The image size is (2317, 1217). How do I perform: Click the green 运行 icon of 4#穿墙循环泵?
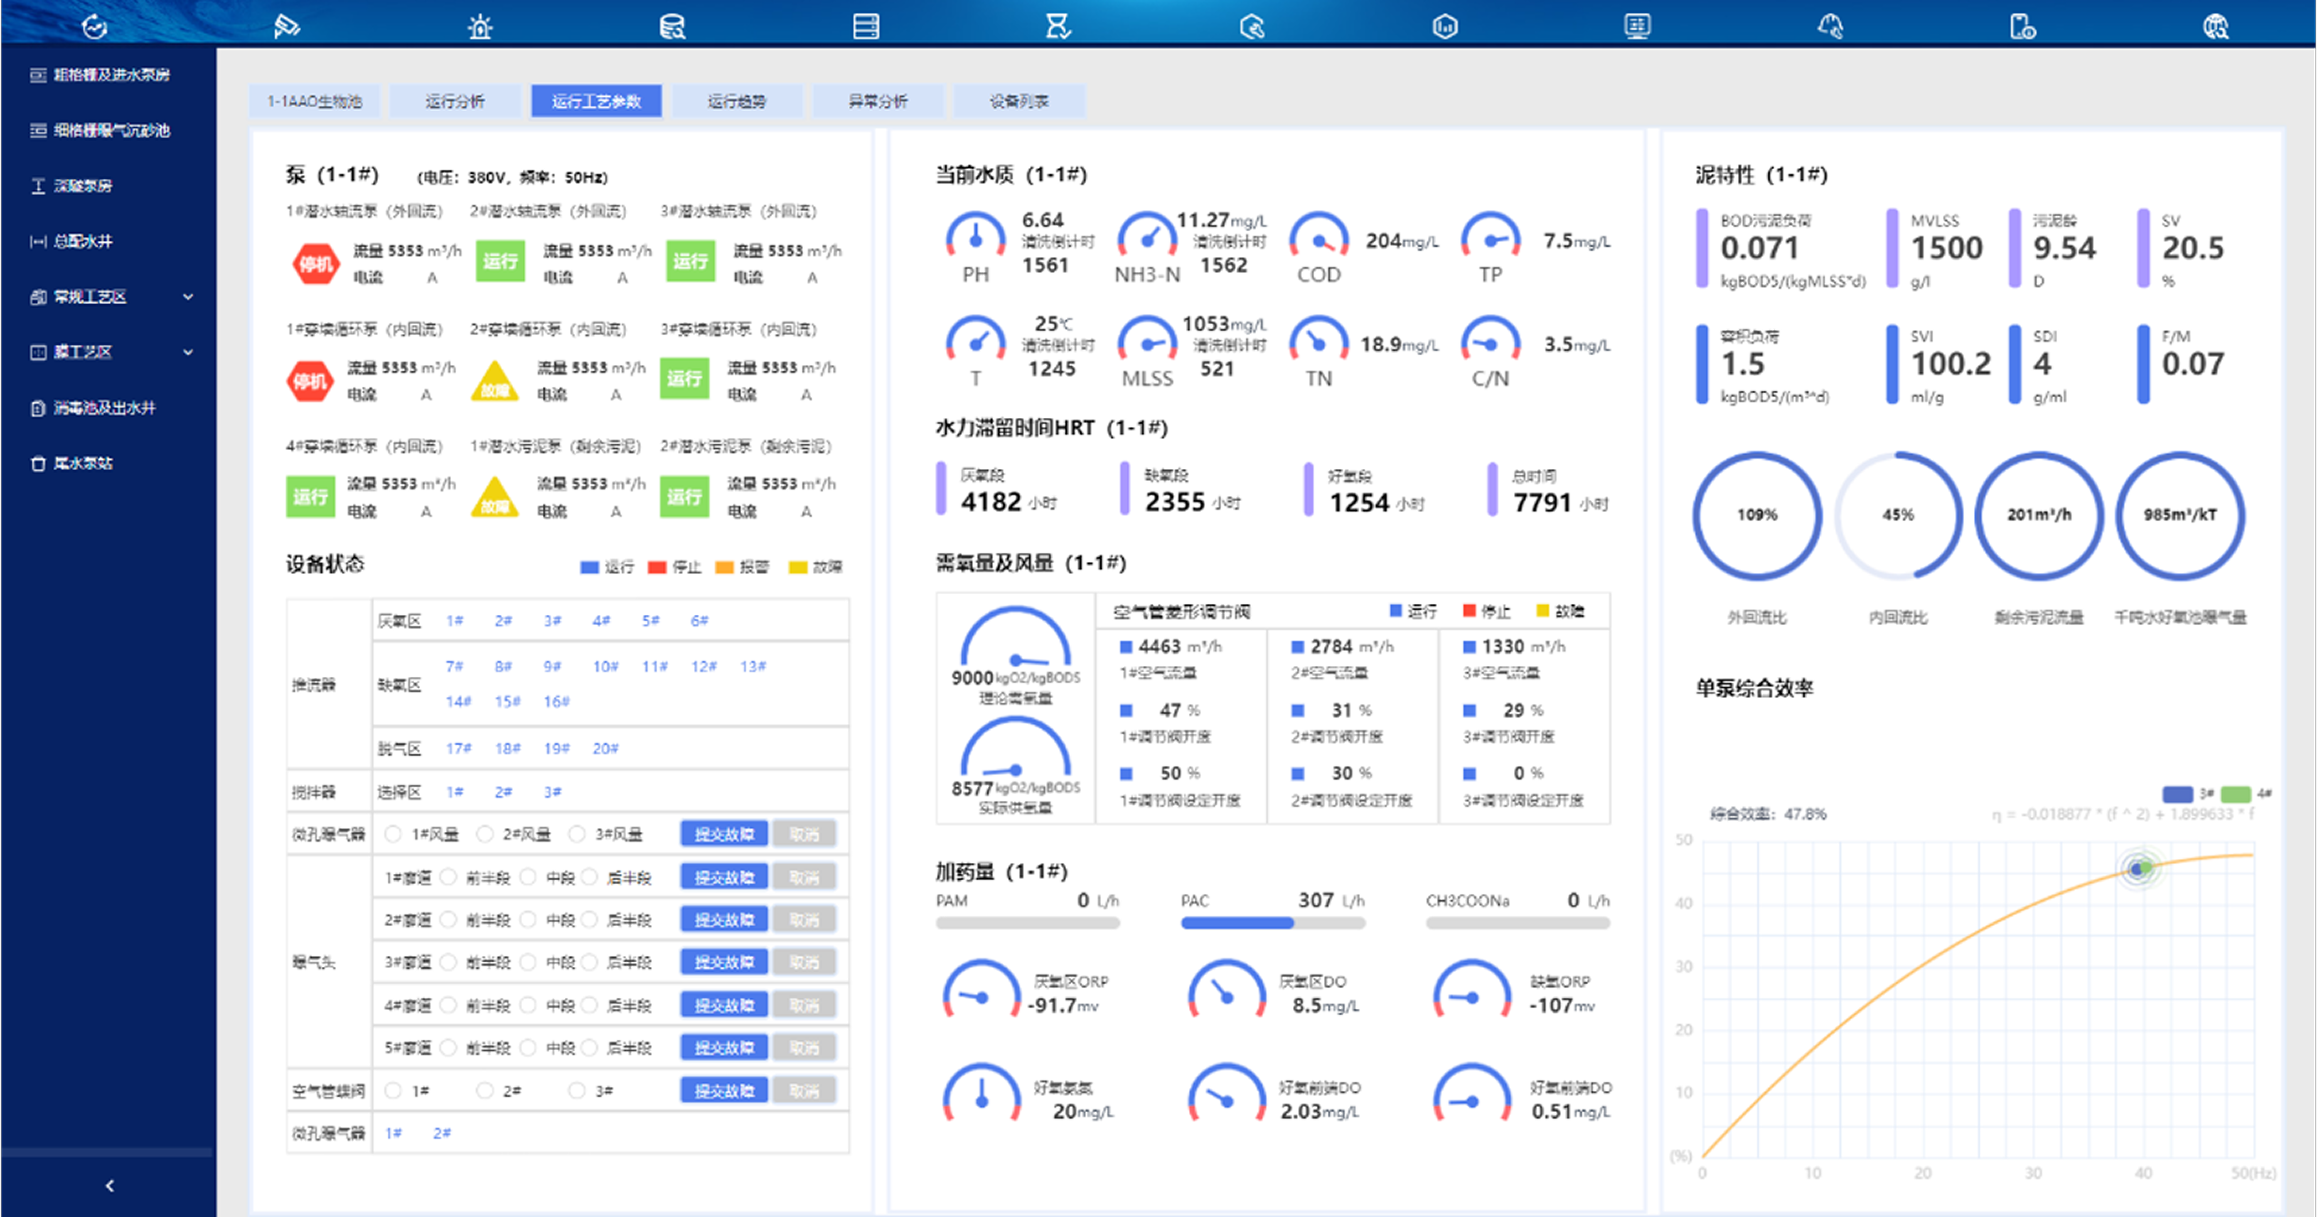(310, 497)
